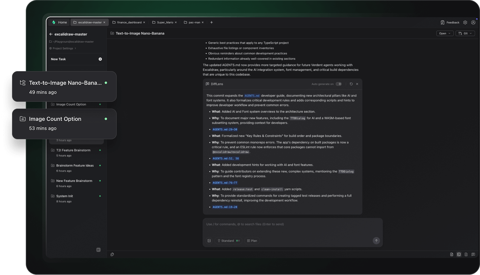The height and width of the screenshot is (275, 480).
Task: Open the AGENTS.md:76~77 reference
Action: pos(225,183)
